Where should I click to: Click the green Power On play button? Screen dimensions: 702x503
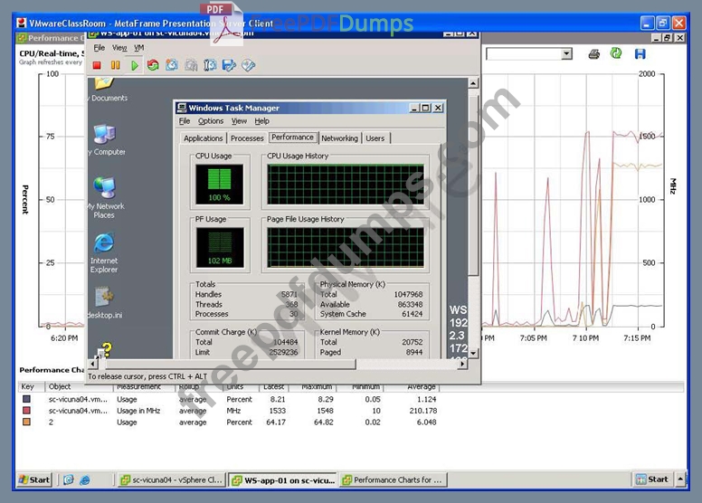134,65
